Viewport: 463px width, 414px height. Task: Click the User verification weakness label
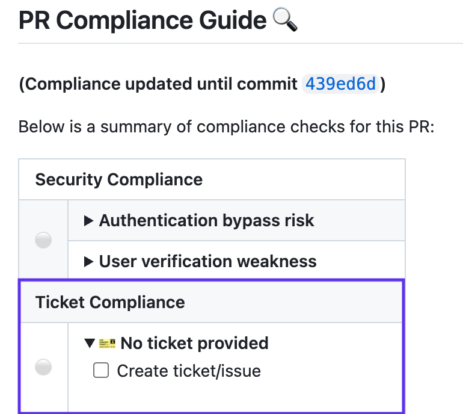207,262
